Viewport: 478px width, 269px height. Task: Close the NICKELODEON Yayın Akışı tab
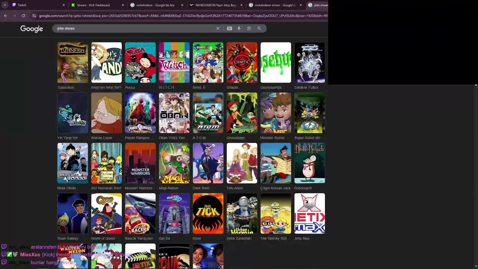[241, 5]
